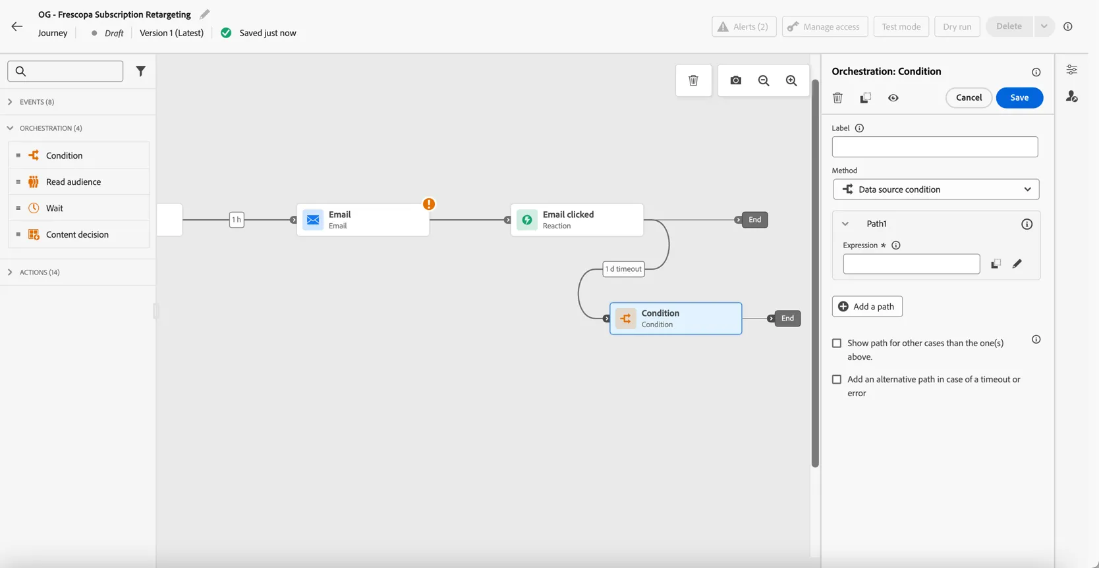This screenshot has width=1099, height=568.
Task: Delete the Condition activity in pane
Action: (837, 97)
